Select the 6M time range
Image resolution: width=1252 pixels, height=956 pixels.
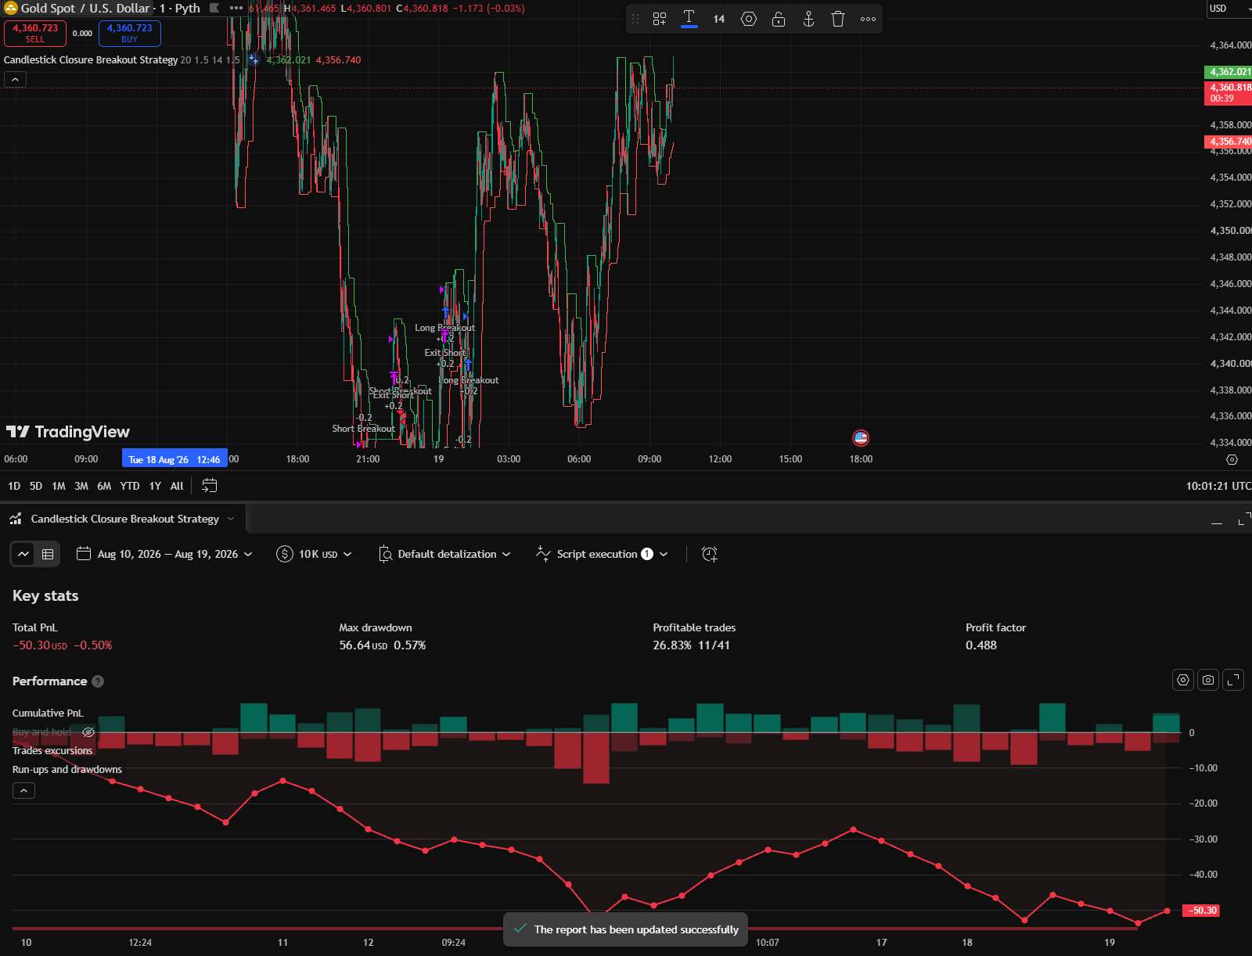(104, 486)
